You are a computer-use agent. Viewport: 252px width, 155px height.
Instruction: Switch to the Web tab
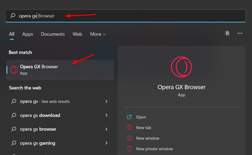click(77, 34)
